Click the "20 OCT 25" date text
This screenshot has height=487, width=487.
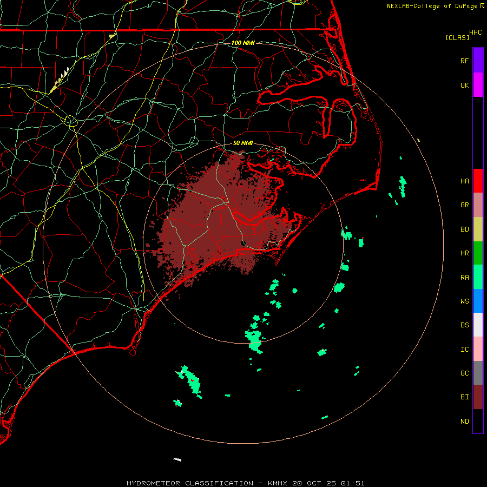point(314,483)
